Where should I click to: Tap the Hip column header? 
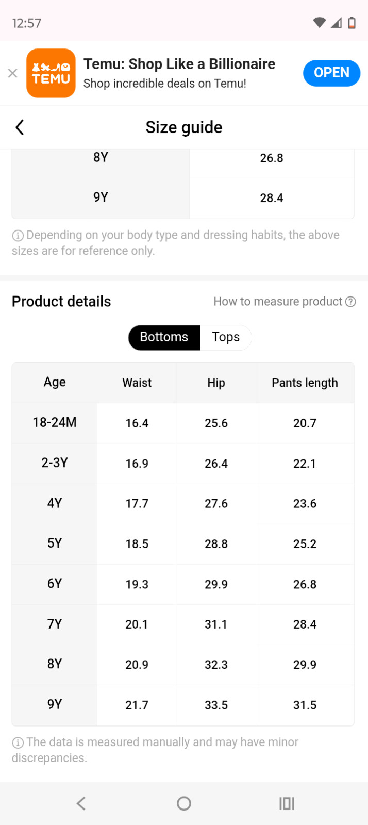point(216,383)
